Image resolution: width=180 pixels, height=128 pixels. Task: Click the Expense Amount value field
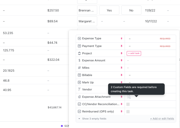coord(147,60)
